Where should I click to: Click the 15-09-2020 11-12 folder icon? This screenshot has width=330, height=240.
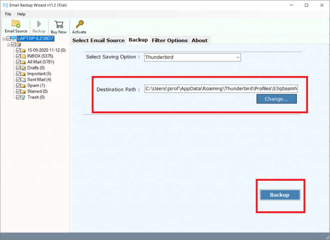pyautogui.click(x=23, y=50)
